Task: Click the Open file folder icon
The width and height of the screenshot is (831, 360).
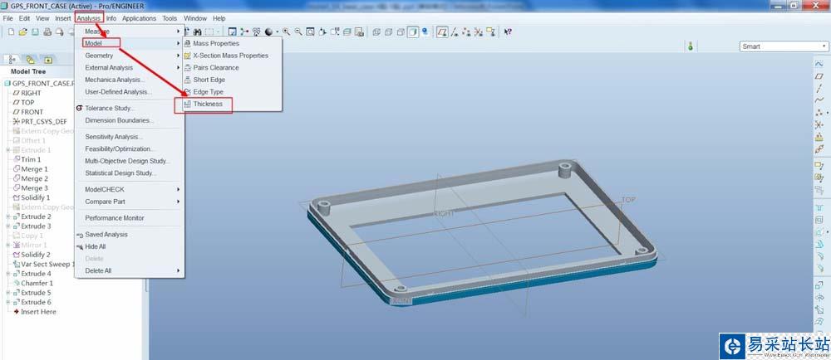Action: (x=22, y=32)
